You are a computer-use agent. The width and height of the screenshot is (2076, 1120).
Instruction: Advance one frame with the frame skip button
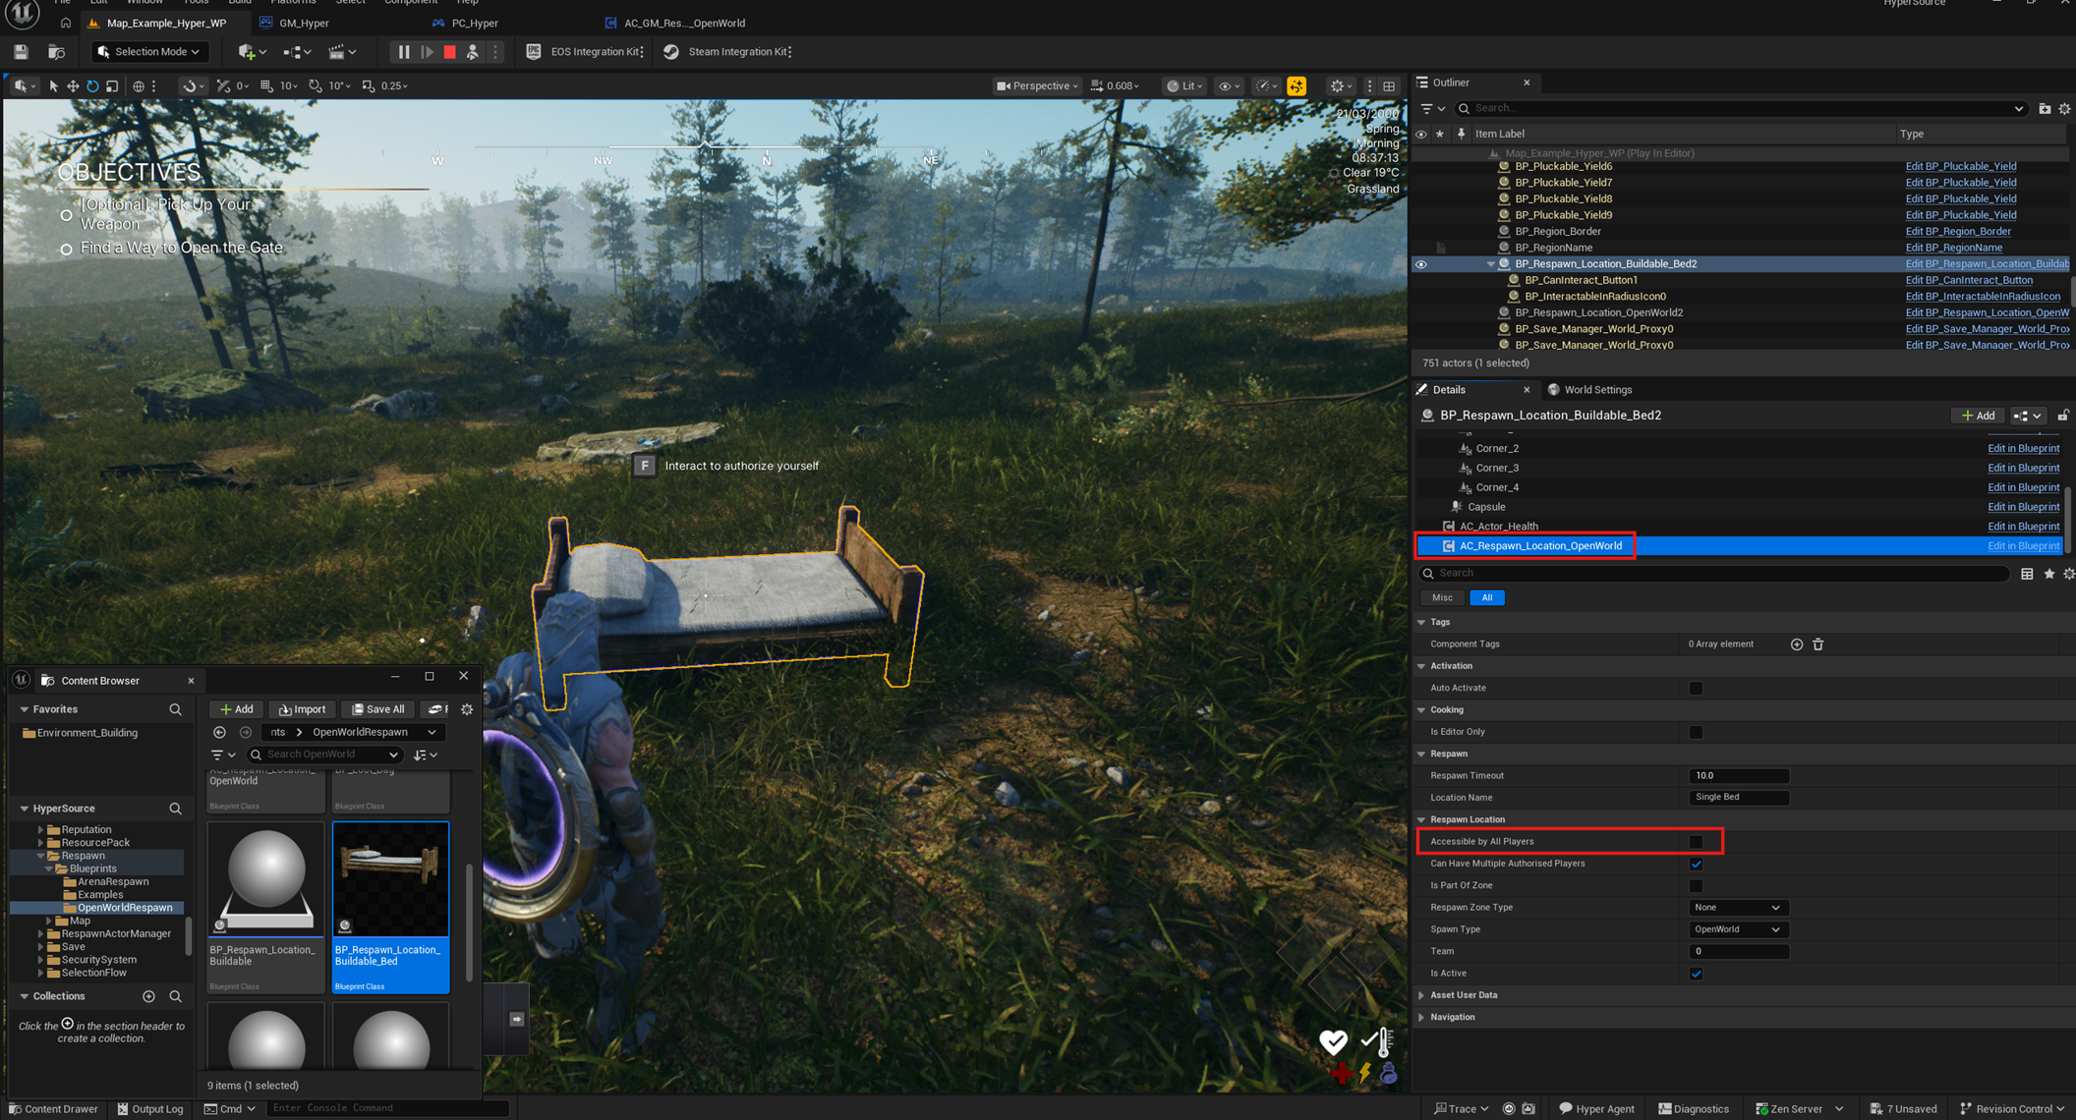(427, 52)
